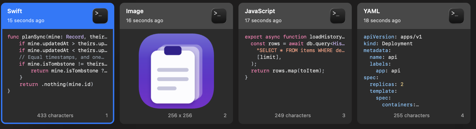Select the YAML card title
Image resolution: width=476 pixels, height=129 pixels.
coord(371,11)
